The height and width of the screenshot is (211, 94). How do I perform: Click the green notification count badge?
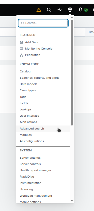pyautogui.click(x=86, y=10)
